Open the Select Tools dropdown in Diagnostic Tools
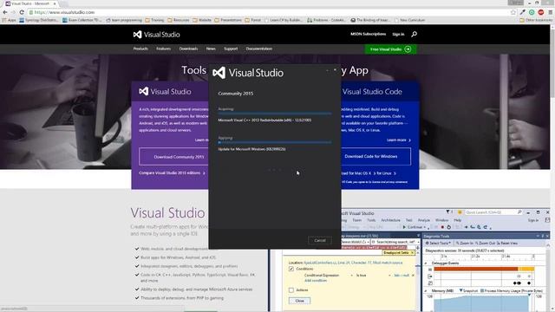 click(438, 243)
